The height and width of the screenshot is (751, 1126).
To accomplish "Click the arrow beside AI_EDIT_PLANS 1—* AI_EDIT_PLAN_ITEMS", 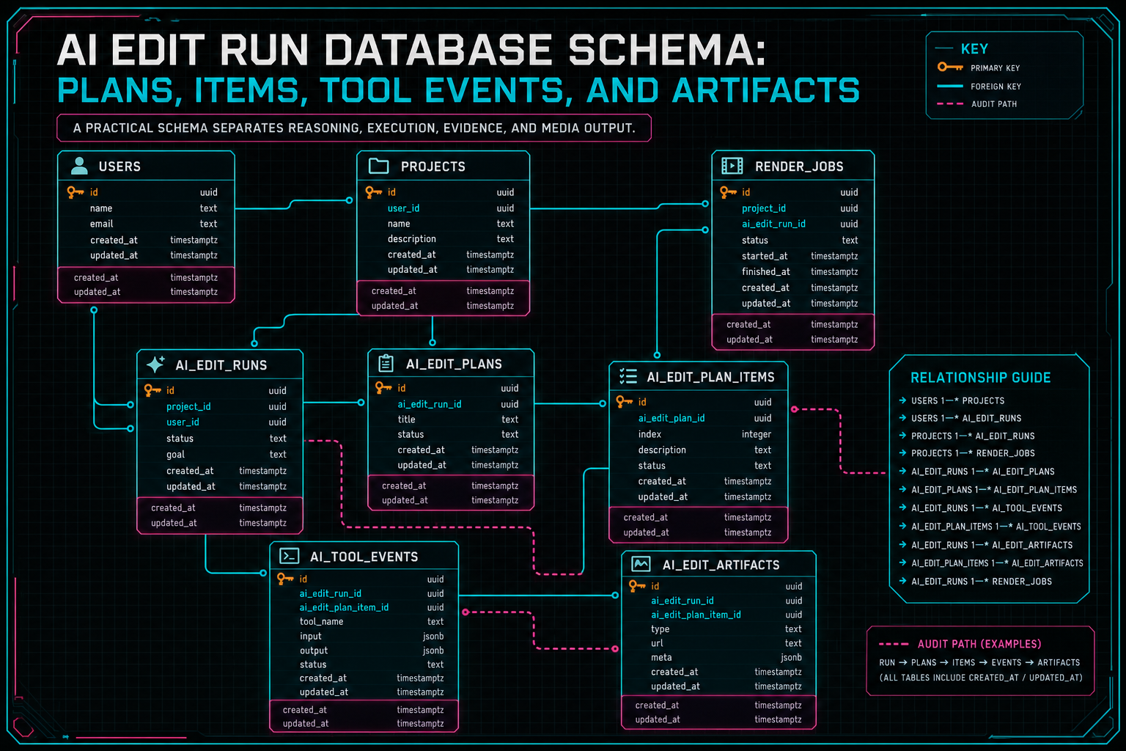I will click(902, 489).
